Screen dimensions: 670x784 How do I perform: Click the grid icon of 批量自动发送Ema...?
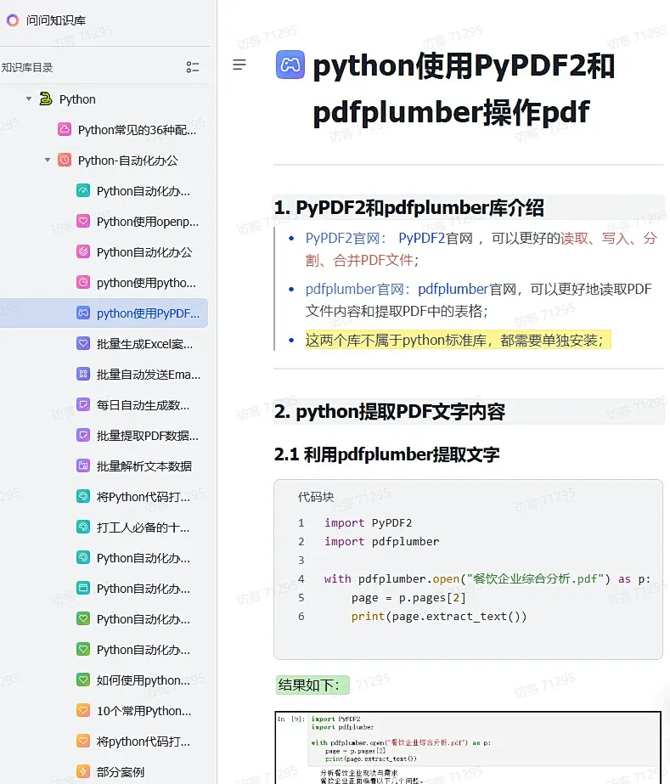pyautogui.click(x=83, y=374)
